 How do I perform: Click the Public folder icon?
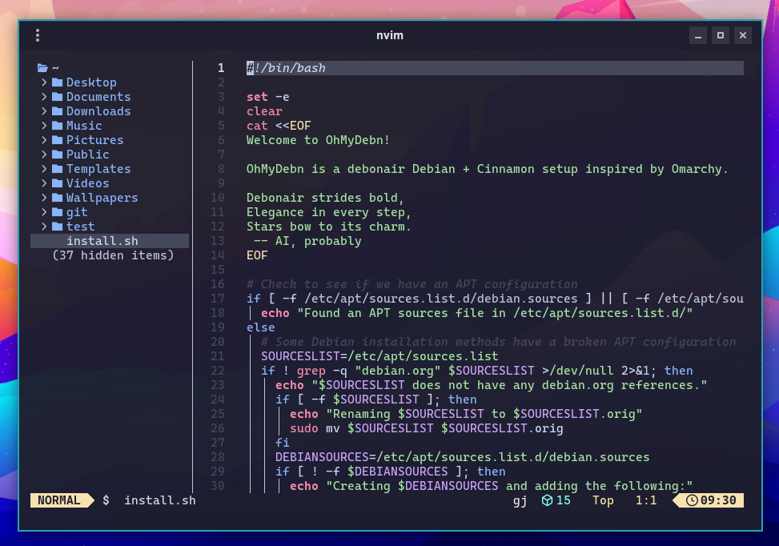pos(58,154)
